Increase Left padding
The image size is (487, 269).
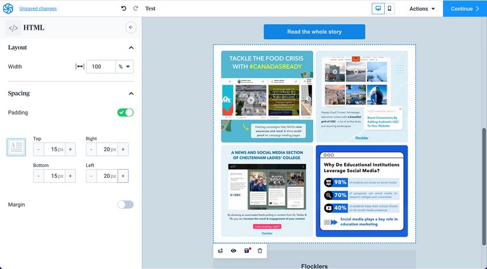123,176
